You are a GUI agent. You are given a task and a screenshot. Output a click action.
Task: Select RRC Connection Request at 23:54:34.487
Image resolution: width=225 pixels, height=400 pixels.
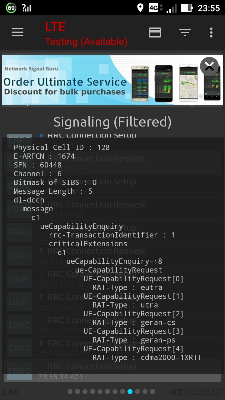pos(112,209)
